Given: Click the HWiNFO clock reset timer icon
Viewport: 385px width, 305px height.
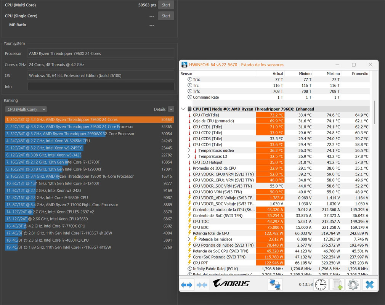Looking at the screenshot, I should pos(321,285).
